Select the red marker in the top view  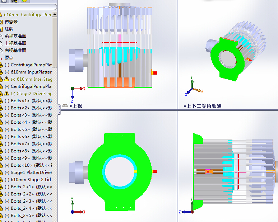pyautogui.click(x=155, y=73)
